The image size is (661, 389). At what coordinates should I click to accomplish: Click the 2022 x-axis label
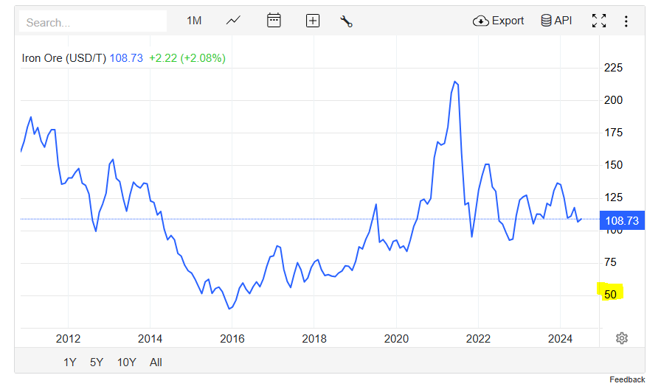(478, 339)
